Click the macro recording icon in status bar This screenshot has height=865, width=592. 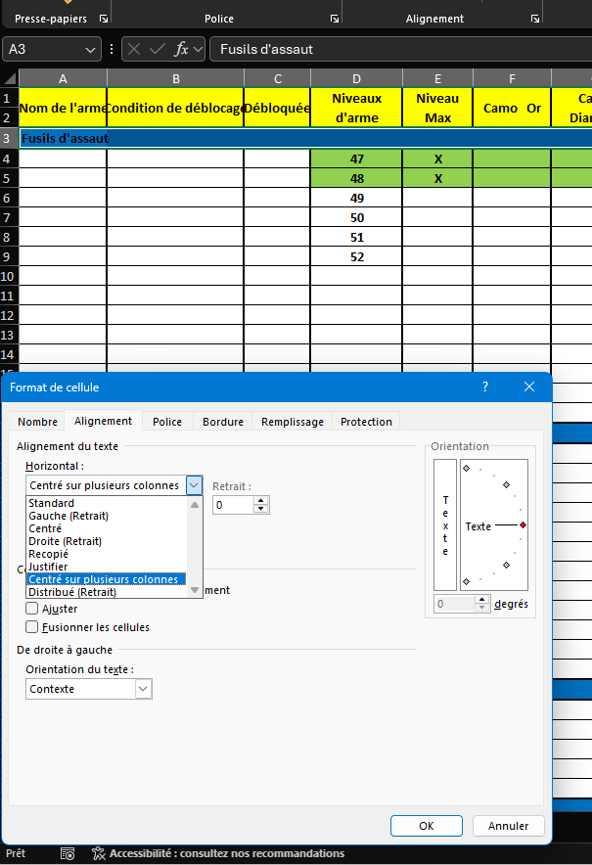(67, 853)
